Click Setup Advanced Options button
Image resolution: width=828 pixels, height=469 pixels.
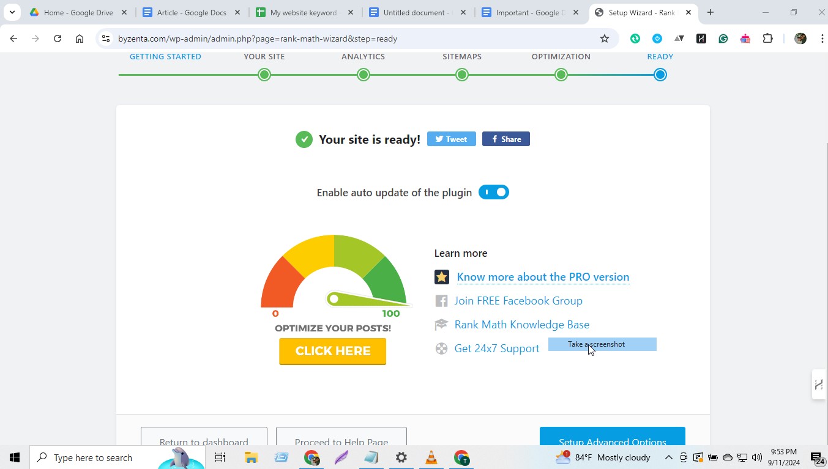[x=613, y=437]
